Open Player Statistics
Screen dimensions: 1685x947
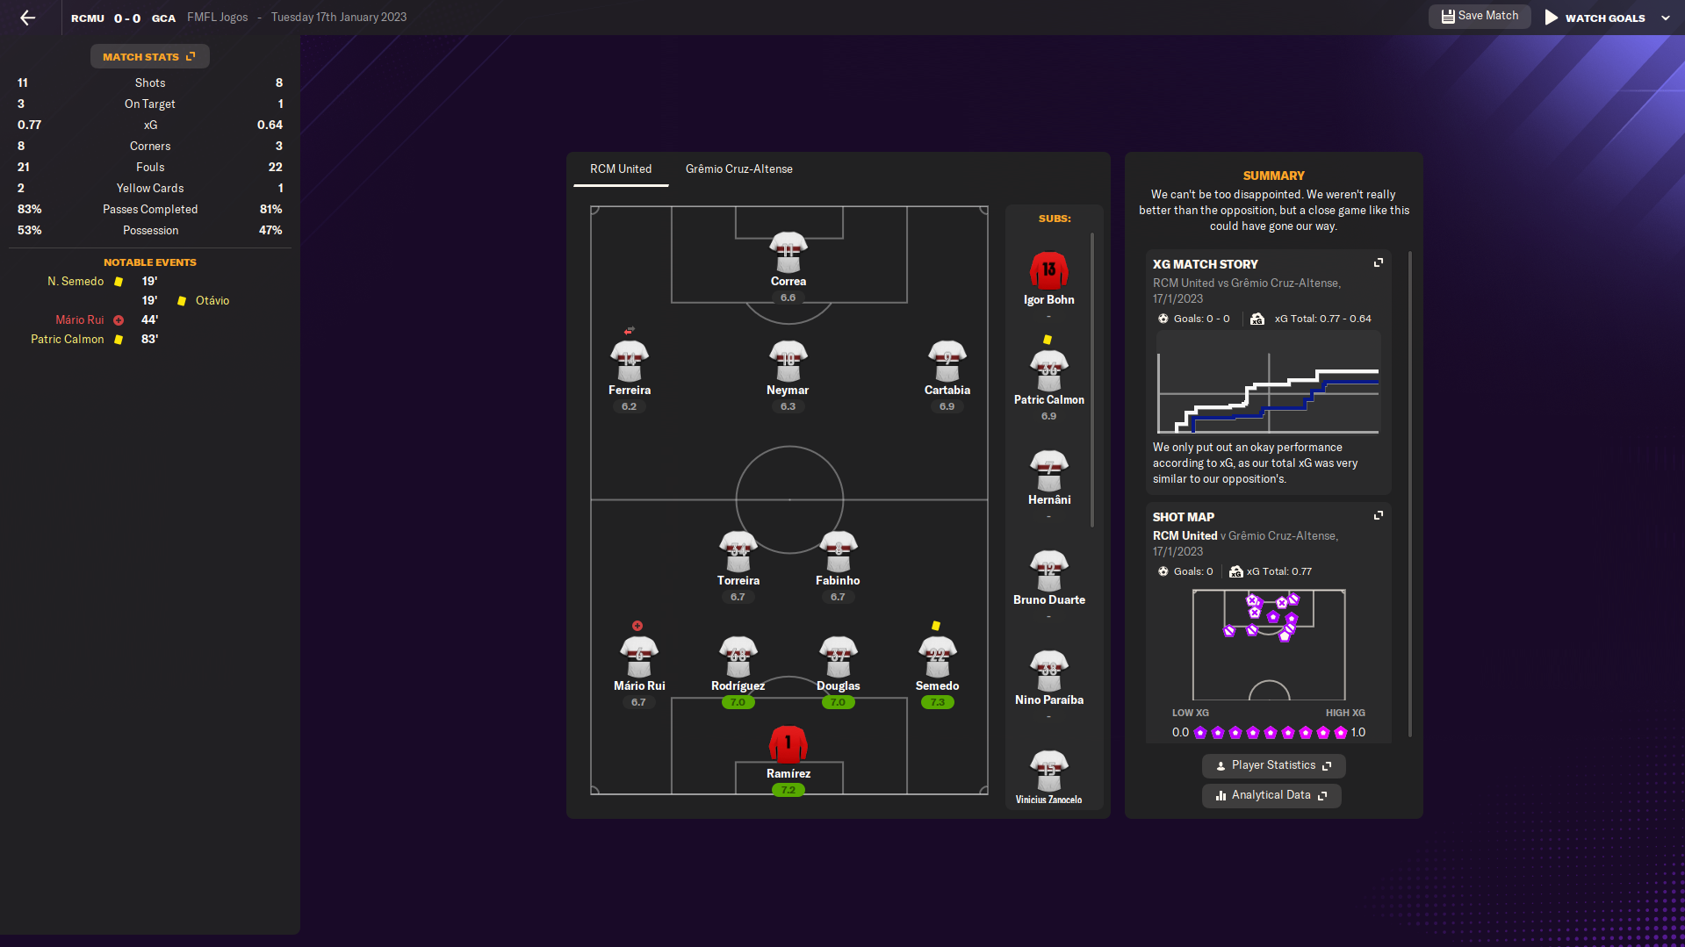pos(1273,765)
